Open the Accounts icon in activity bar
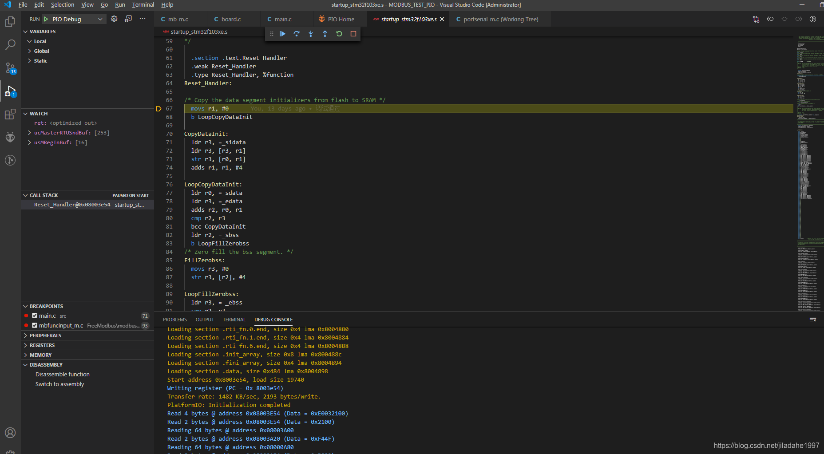 10,433
